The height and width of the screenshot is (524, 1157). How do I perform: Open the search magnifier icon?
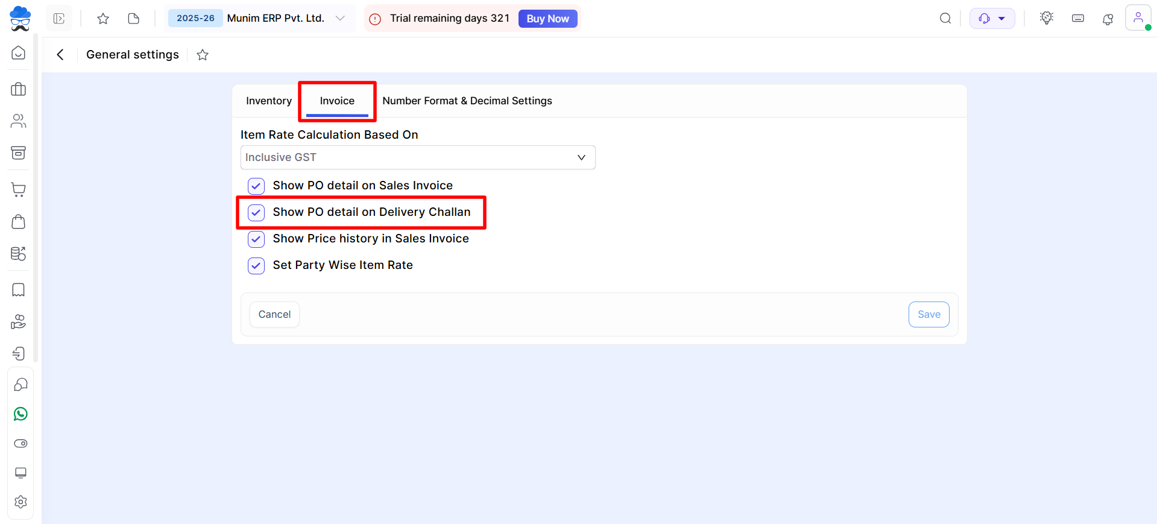pos(945,19)
